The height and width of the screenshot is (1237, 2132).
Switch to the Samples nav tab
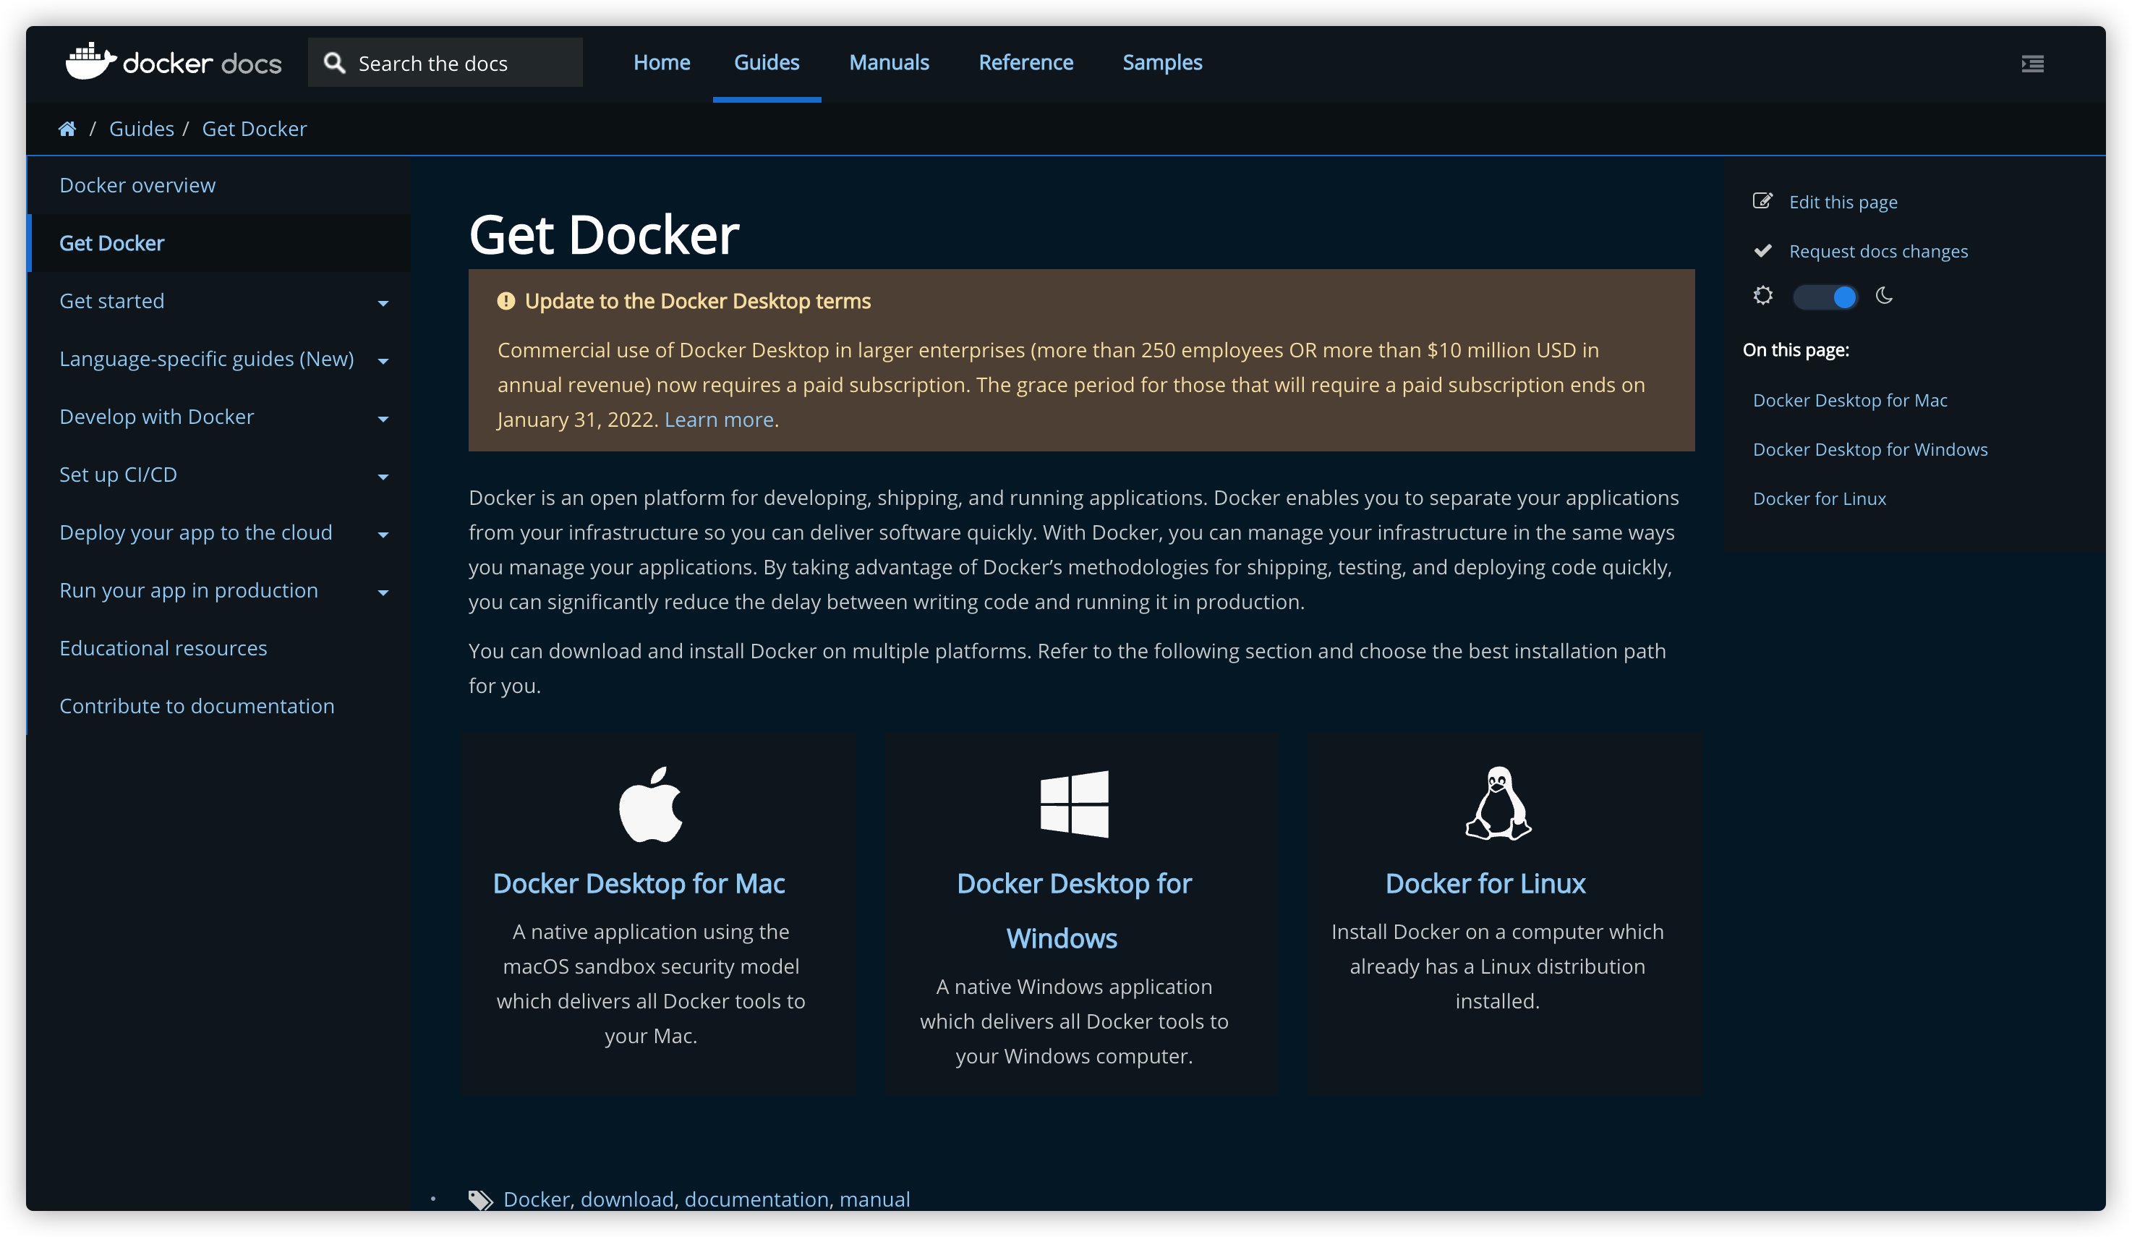(1161, 63)
